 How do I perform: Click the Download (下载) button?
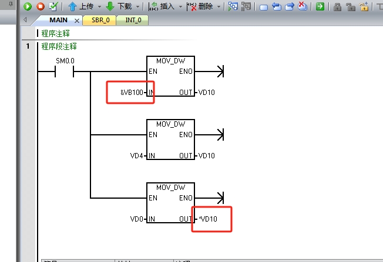[119, 7]
